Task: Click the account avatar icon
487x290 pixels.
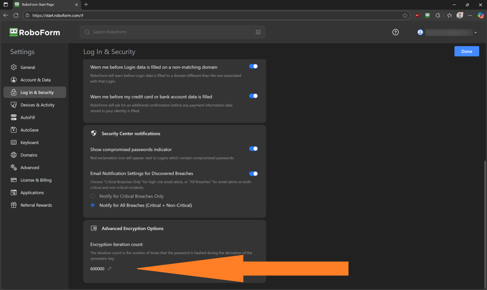Action: coord(420,32)
